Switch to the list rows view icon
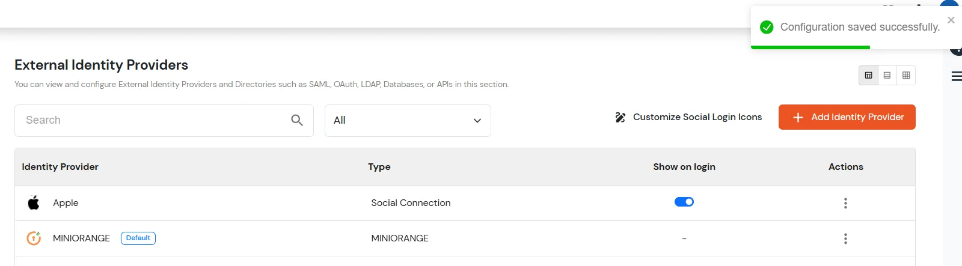The width and height of the screenshot is (962, 266). 887,76
